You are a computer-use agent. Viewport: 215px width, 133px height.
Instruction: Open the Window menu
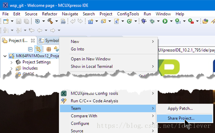163,14
